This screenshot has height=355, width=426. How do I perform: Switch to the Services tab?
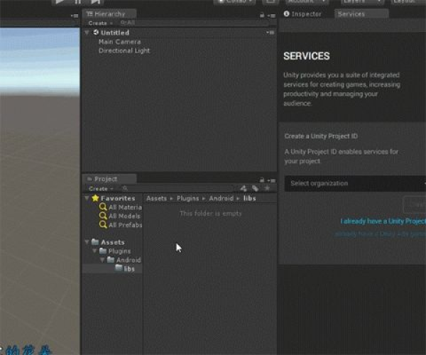[x=361, y=14]
